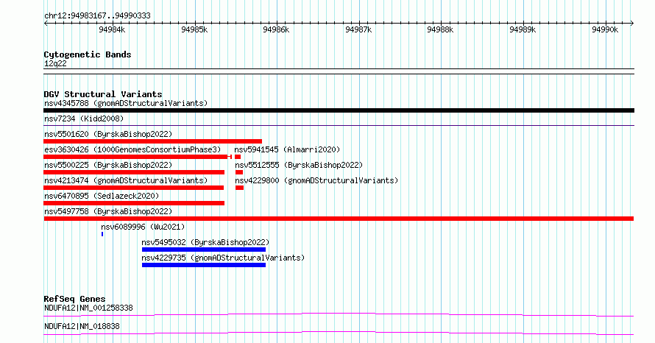
Task: Click the 94985k ruler tick label
Action: pos(194,29)
